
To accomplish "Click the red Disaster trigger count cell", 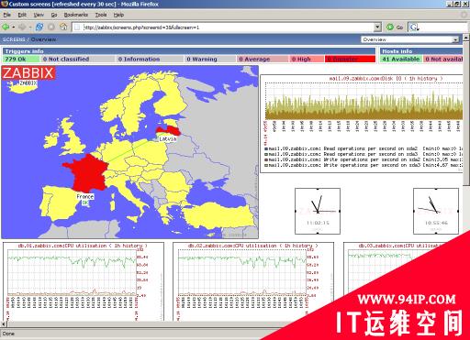I will tap(351, 59).
